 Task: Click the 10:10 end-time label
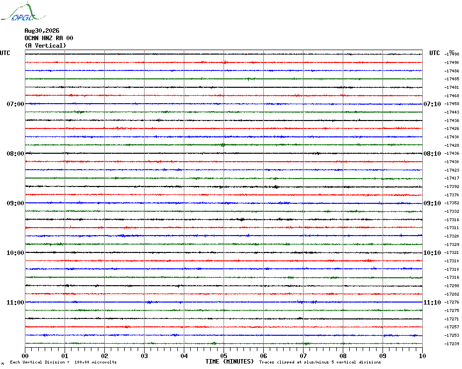tap(432, 253)
